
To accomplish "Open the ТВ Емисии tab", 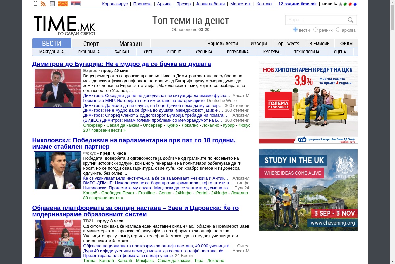I will point(318,43).
